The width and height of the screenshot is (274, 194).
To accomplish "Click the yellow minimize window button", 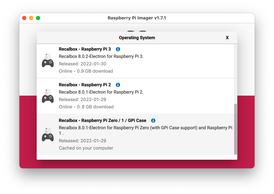I will click(x=31, y=18).
